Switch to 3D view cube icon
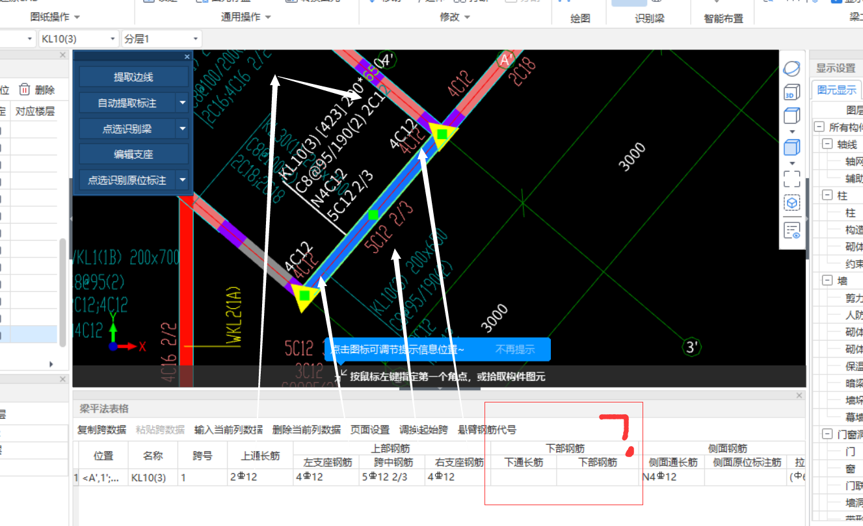Viewport: 863px width, 526px height. [791, 92]
